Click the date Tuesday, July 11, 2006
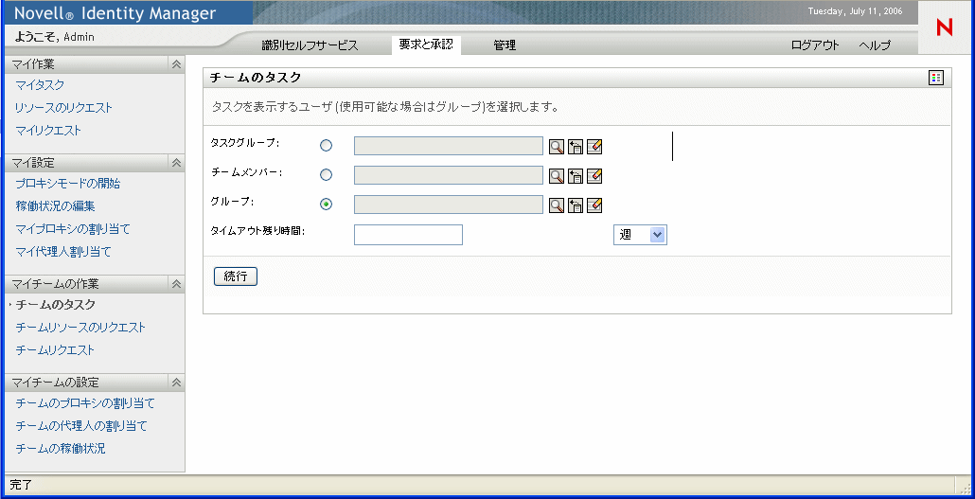Screen dimensions: 975x499 click(x=855, y=10)
